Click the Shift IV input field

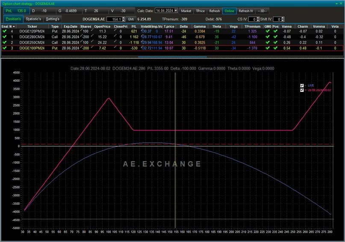coord(277,19)
